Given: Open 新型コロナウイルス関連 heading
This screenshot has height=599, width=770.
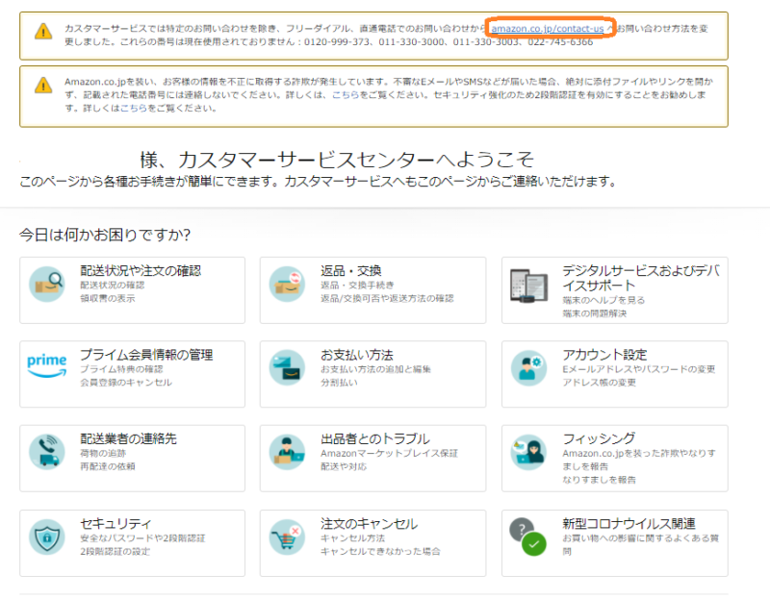Looking at the screenshot, I should (629, 524).
